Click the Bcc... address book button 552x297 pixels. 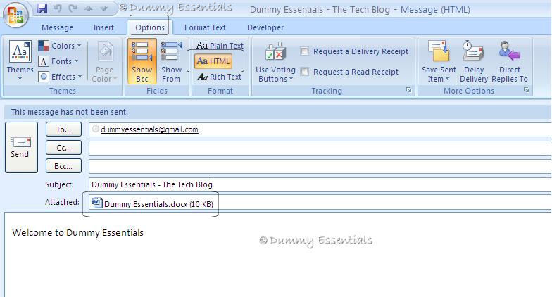(x=63, y=166)
